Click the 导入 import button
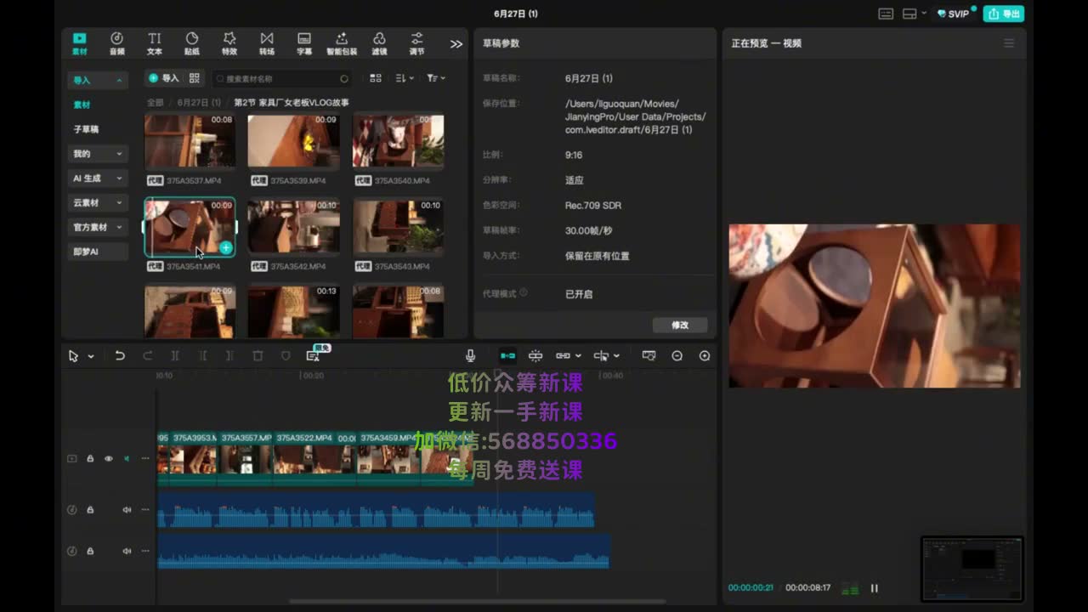Image resolution: width=1088 pixels, height=612 pixels. tap(163, 78)
